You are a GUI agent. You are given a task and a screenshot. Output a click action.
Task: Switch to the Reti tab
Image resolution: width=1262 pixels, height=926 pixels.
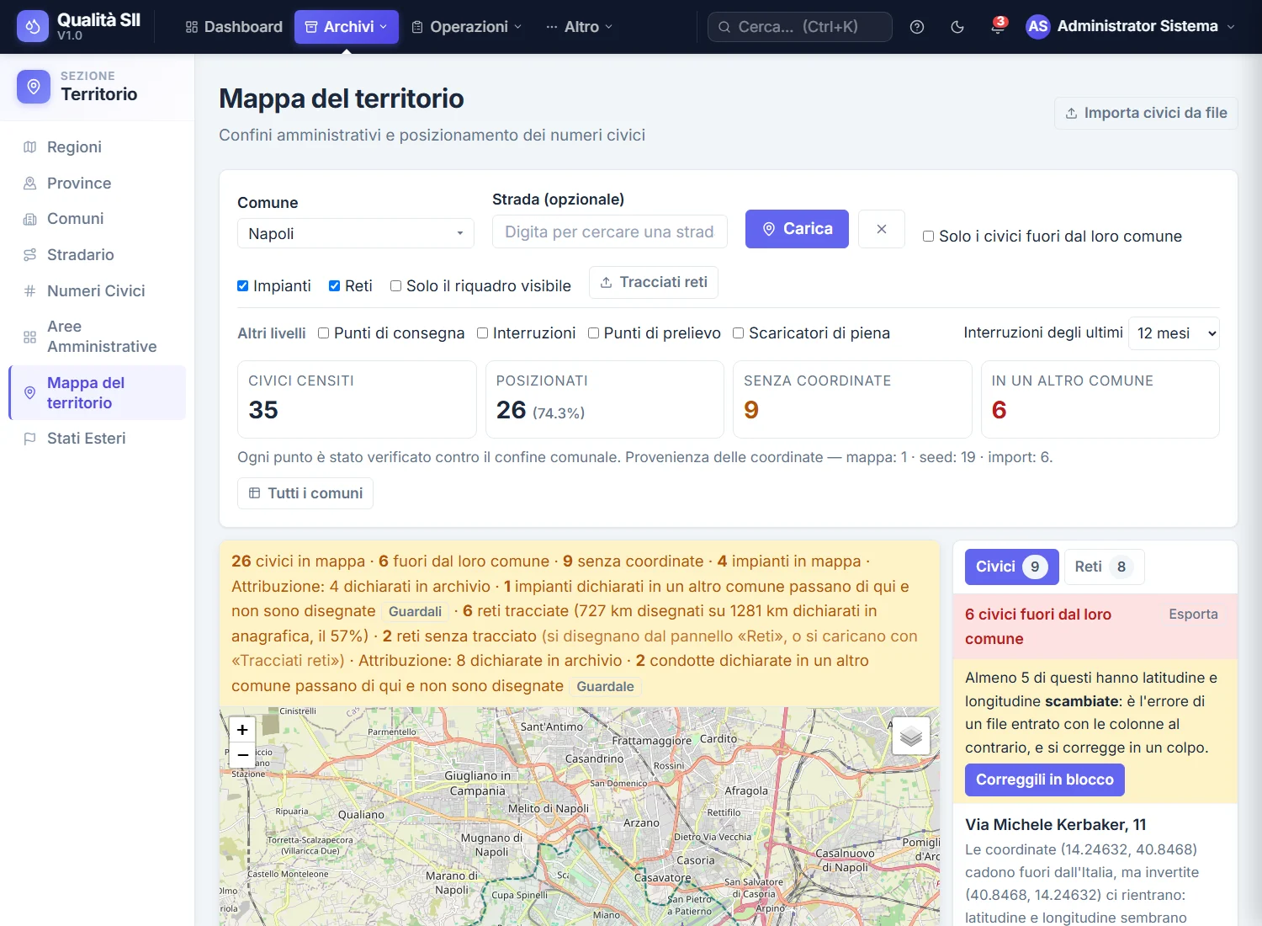click(1104, 567)
